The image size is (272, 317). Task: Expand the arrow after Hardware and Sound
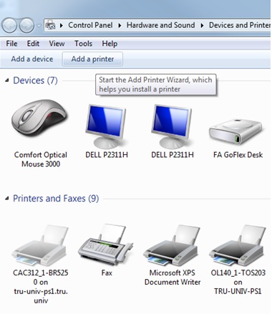pyautogui.click(x=202, y=25)
